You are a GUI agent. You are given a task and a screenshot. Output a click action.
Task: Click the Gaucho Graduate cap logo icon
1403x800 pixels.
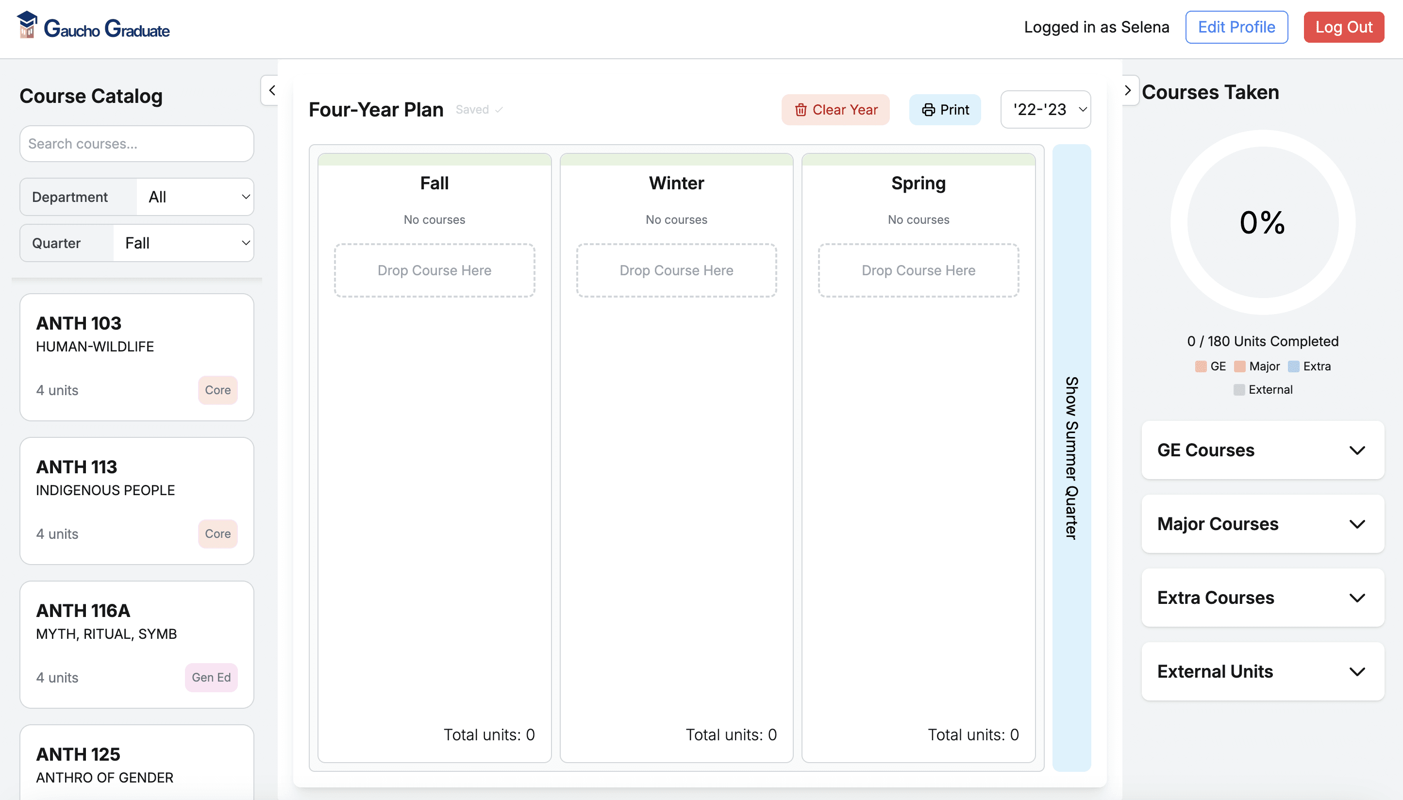pos(26,25)
